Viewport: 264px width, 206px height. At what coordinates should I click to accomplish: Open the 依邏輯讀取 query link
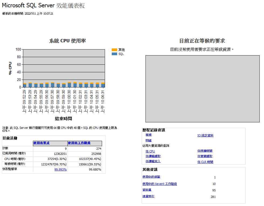coord(153,156)
